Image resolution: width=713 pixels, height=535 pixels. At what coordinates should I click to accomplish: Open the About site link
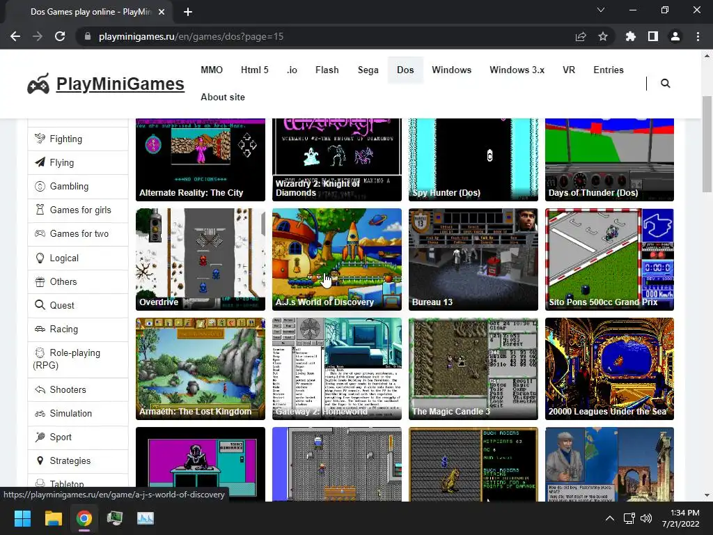click(223, 97)
